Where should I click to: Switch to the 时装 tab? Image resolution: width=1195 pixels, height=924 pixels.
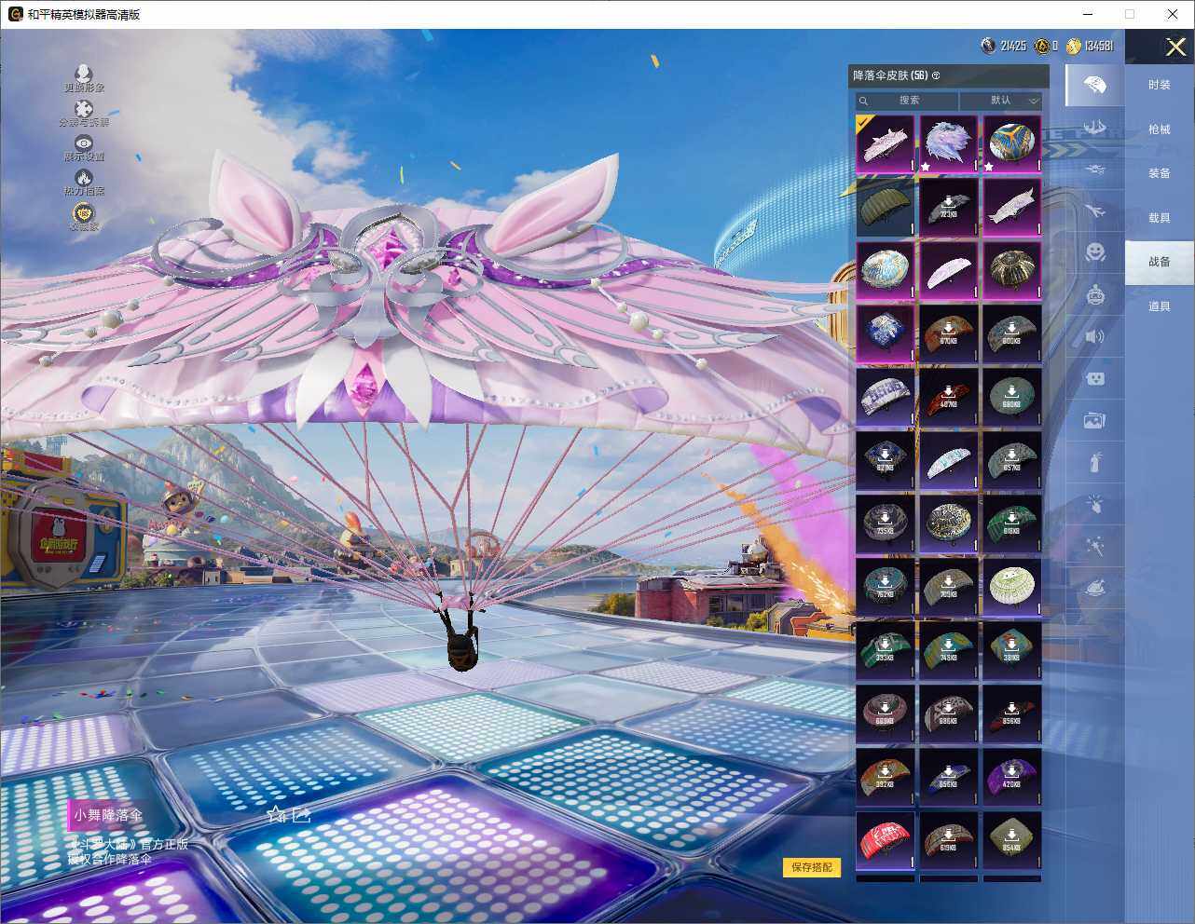point(1159,85)
